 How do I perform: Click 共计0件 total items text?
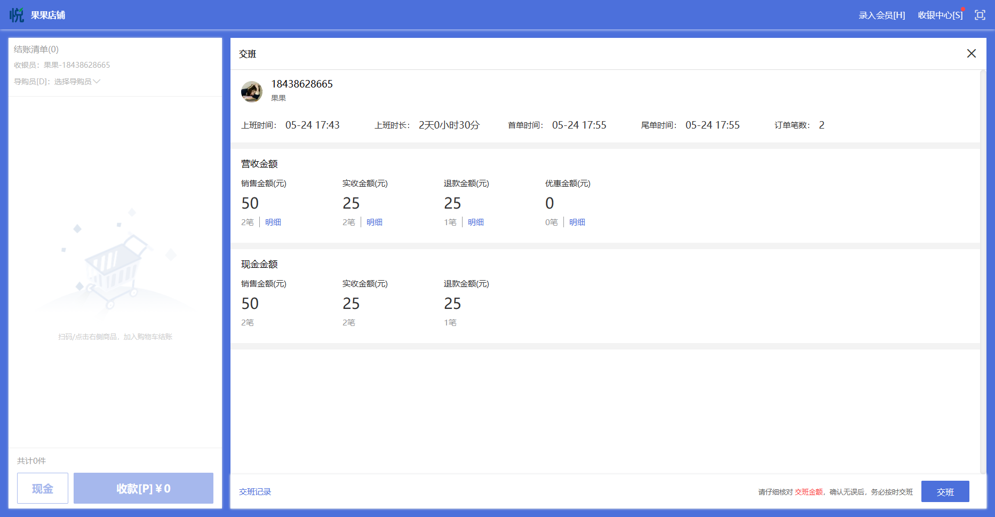point(31,460)
